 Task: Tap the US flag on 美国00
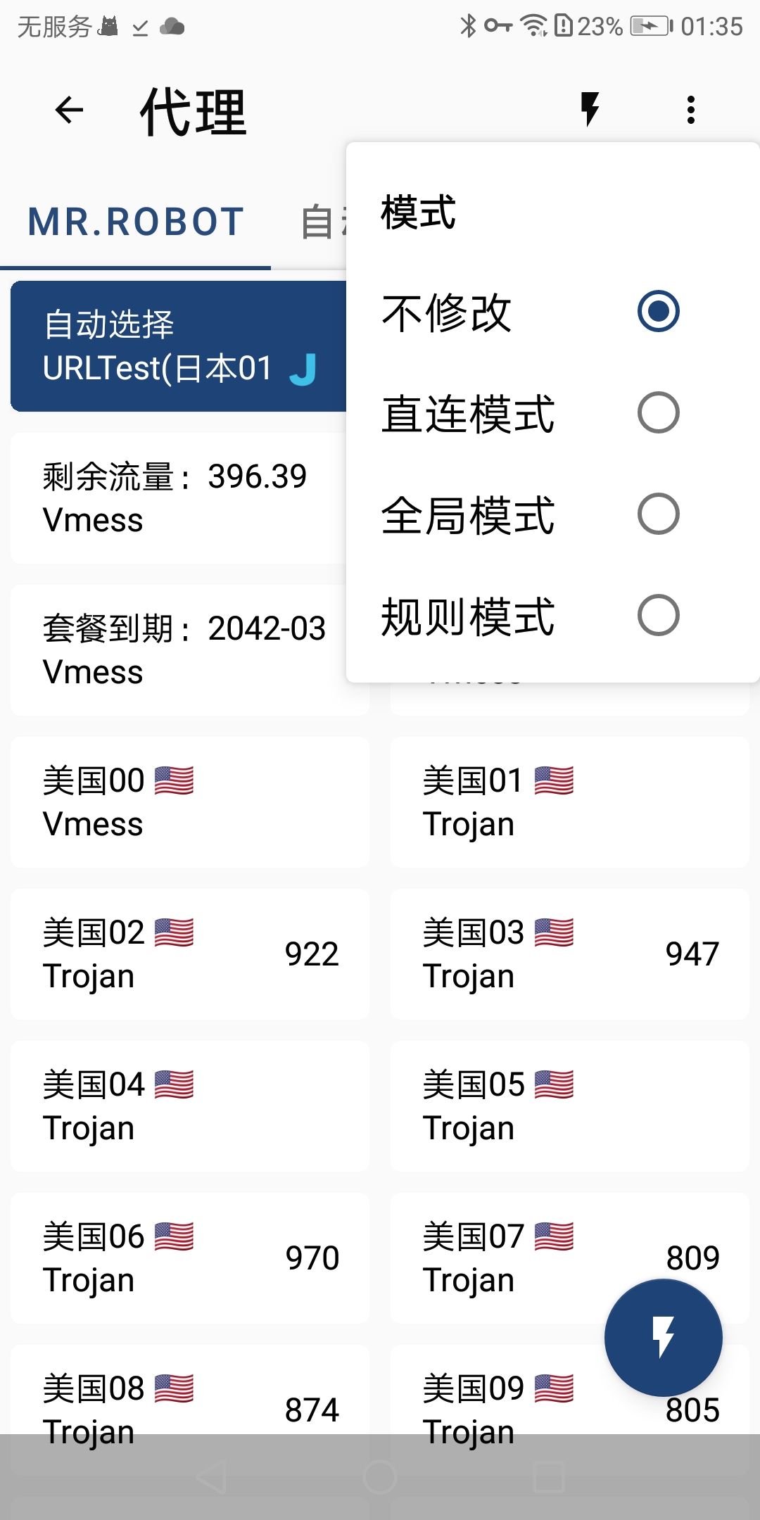[x=174, y=780]
